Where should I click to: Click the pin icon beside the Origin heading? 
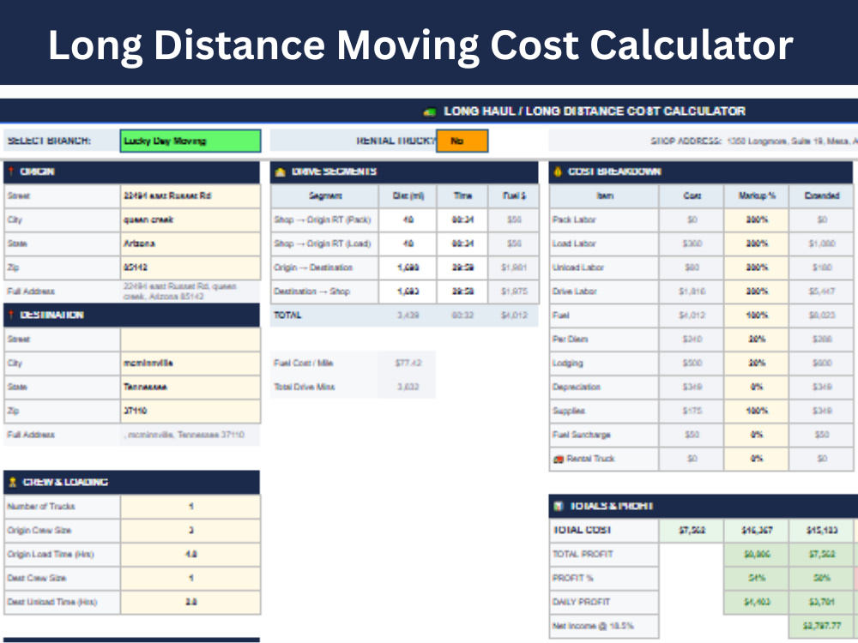pos(11,171)
